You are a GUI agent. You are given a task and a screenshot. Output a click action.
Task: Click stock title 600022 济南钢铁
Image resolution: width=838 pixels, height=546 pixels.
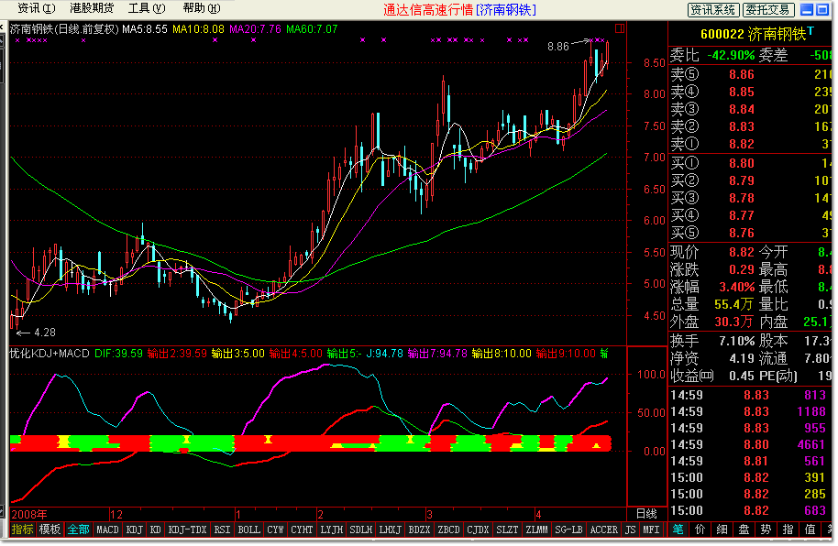pos(753,34)
